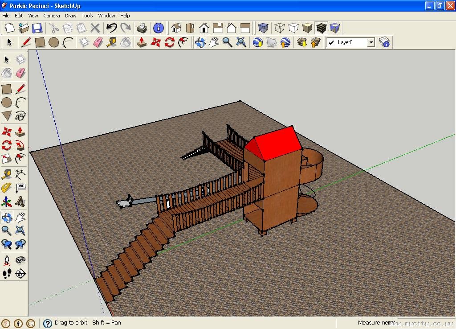The height and width of the screenshot is (329, 456).
Task: Open the Draw menu
Action: coord(71,16)
